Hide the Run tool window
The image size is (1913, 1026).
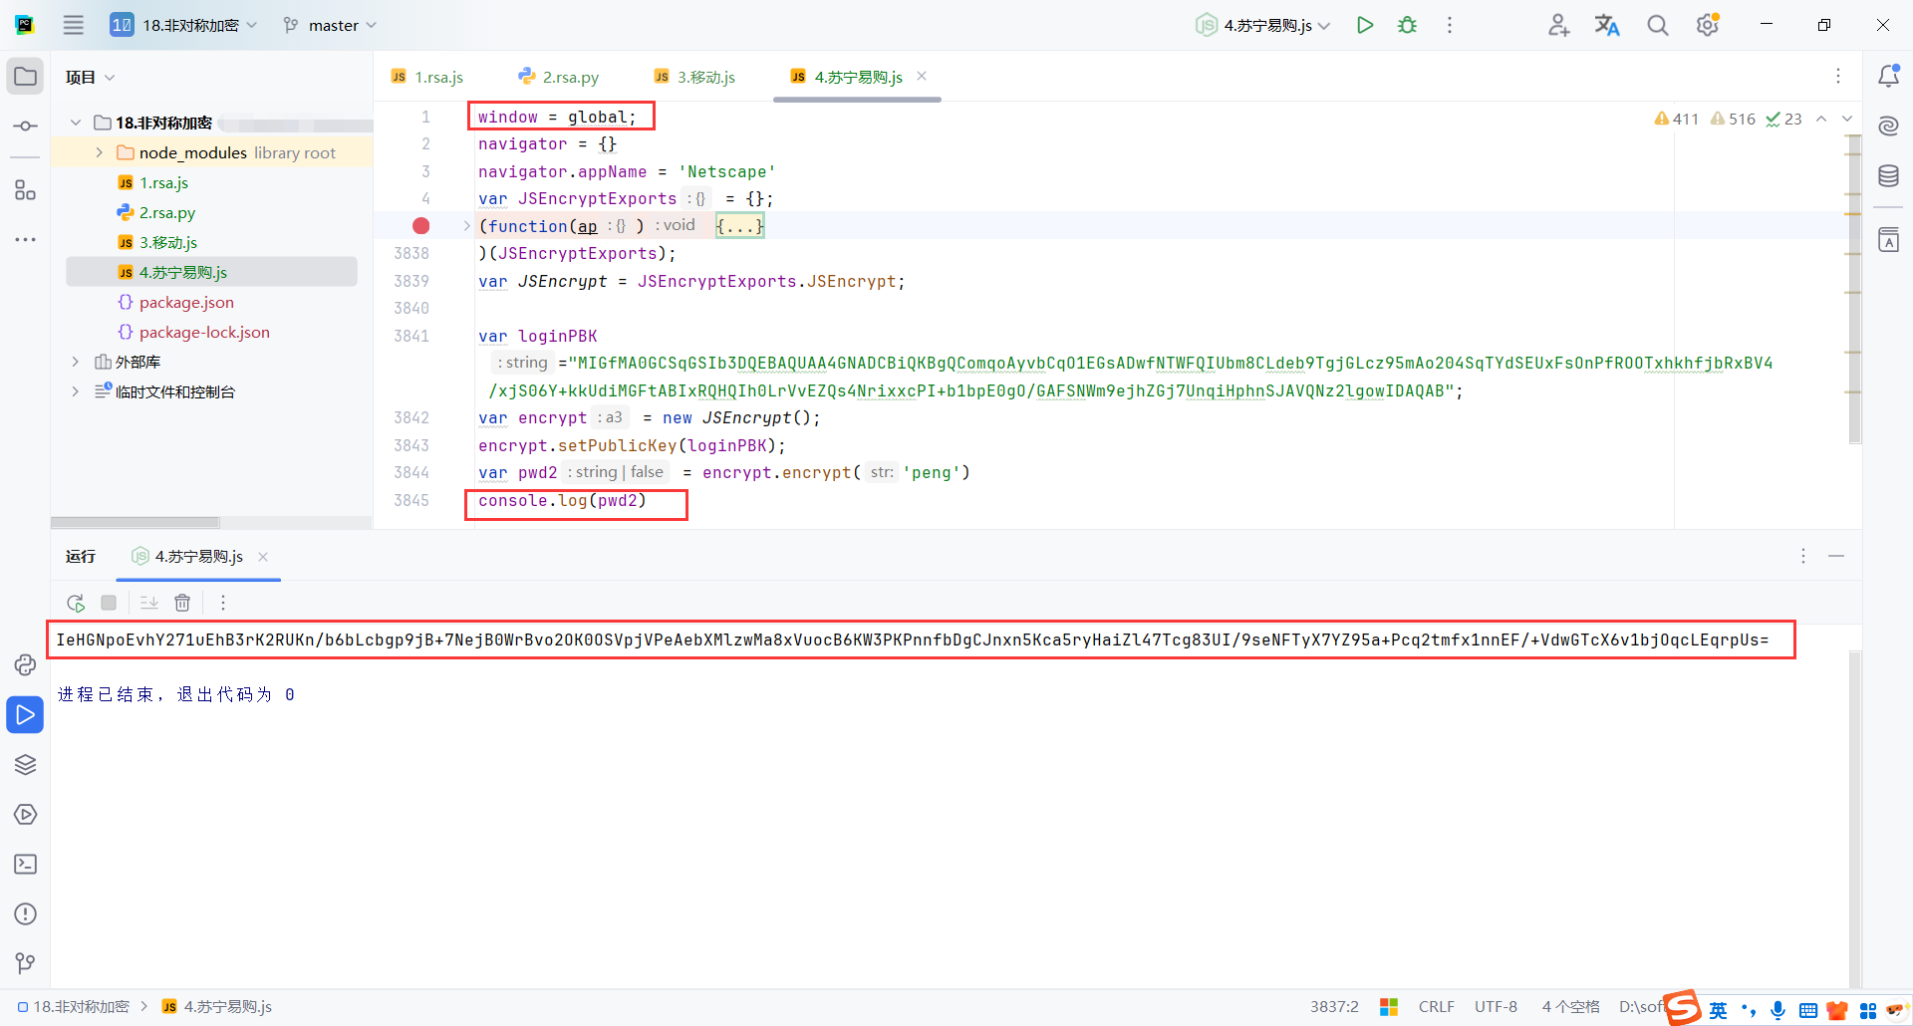point(1836,556)
